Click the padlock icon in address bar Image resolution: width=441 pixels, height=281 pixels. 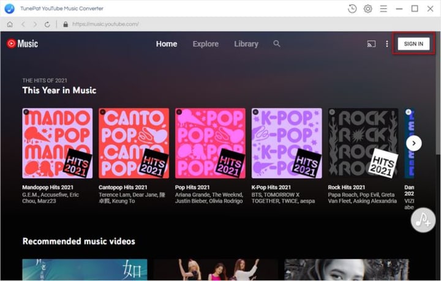tap(66, 24)
